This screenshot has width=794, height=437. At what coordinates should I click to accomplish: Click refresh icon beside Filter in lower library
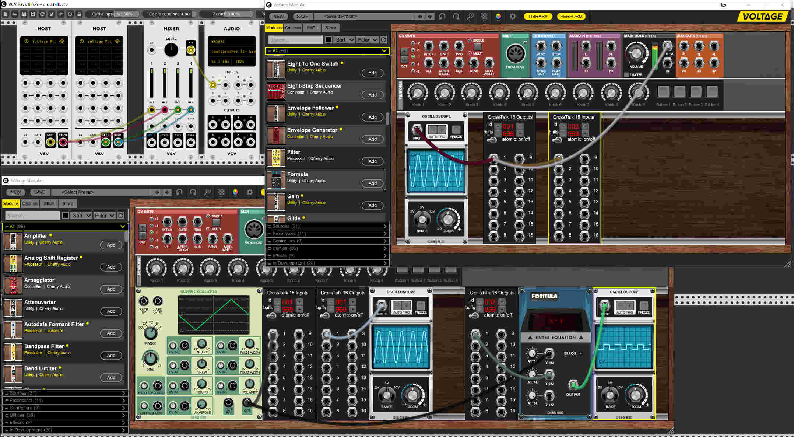120,216
